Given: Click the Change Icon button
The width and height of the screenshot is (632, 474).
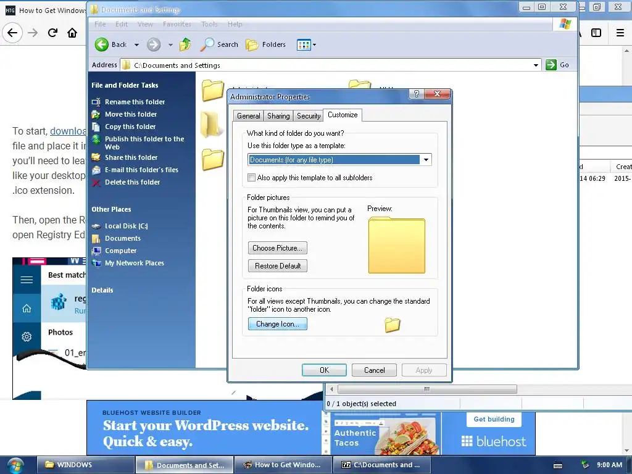Looking at the screenshot, I should pyautogui.click(x=277, y=324).
